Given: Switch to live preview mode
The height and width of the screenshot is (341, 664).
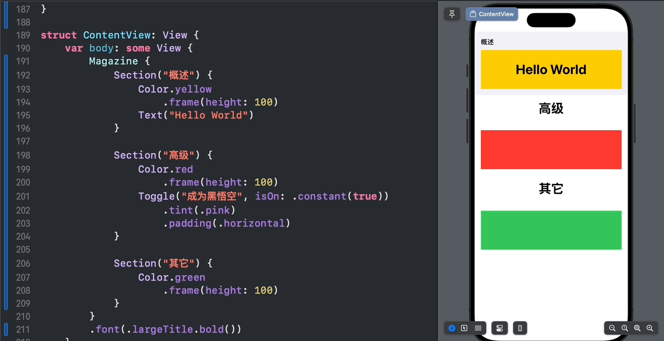Looking at the screenshot, I should point(452,328).
